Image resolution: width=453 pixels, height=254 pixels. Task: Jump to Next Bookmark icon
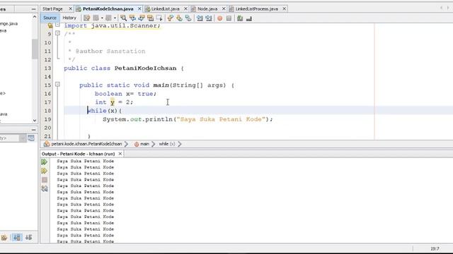tap(179, 18)
